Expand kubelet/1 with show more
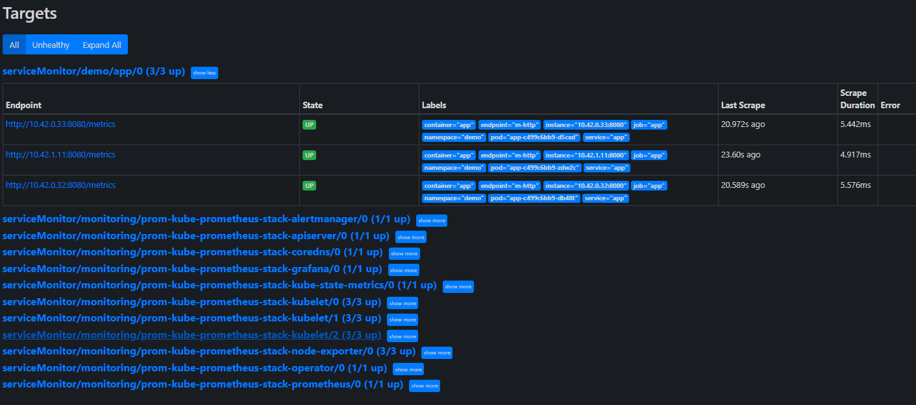The width and height of the screenshot is (916, 405). [x=402, y=319]
